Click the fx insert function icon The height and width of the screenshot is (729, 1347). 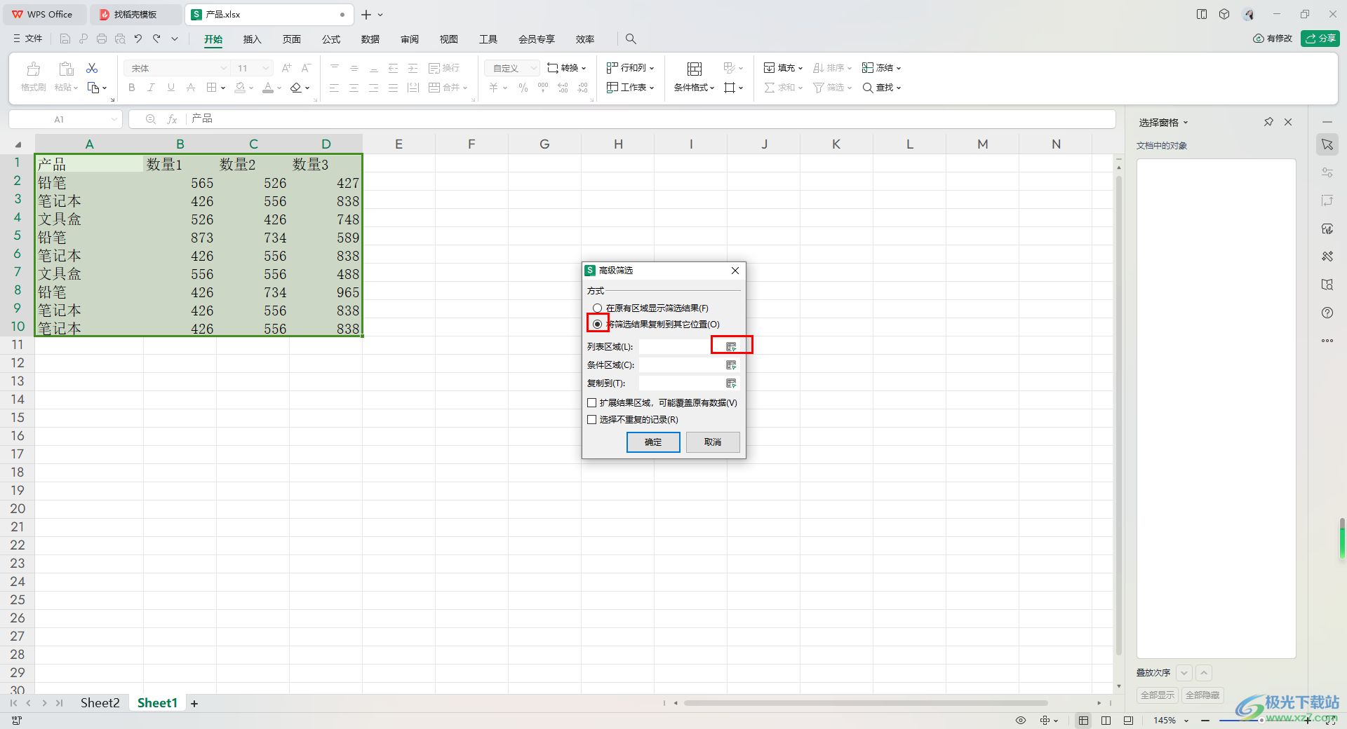click(x=172, y=119)
